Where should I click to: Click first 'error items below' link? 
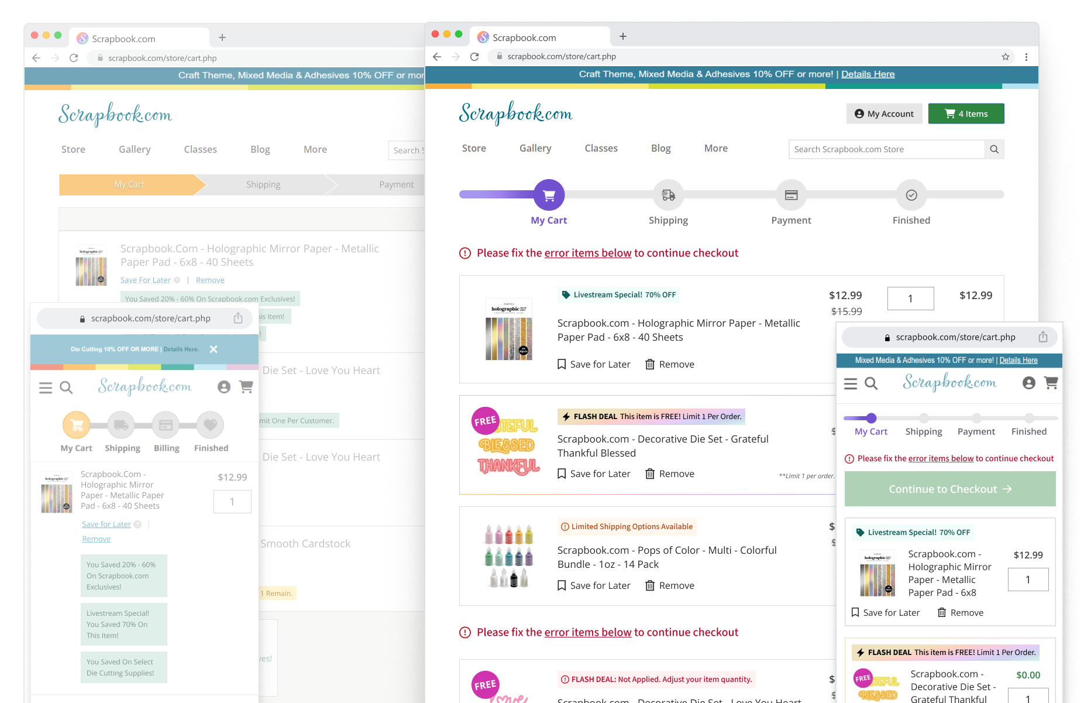pyautogui.click(x=588, y=253)
